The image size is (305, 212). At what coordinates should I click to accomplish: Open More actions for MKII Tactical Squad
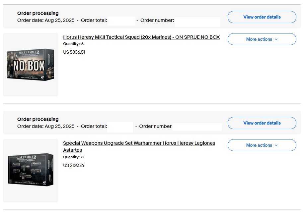coord(262,39)
